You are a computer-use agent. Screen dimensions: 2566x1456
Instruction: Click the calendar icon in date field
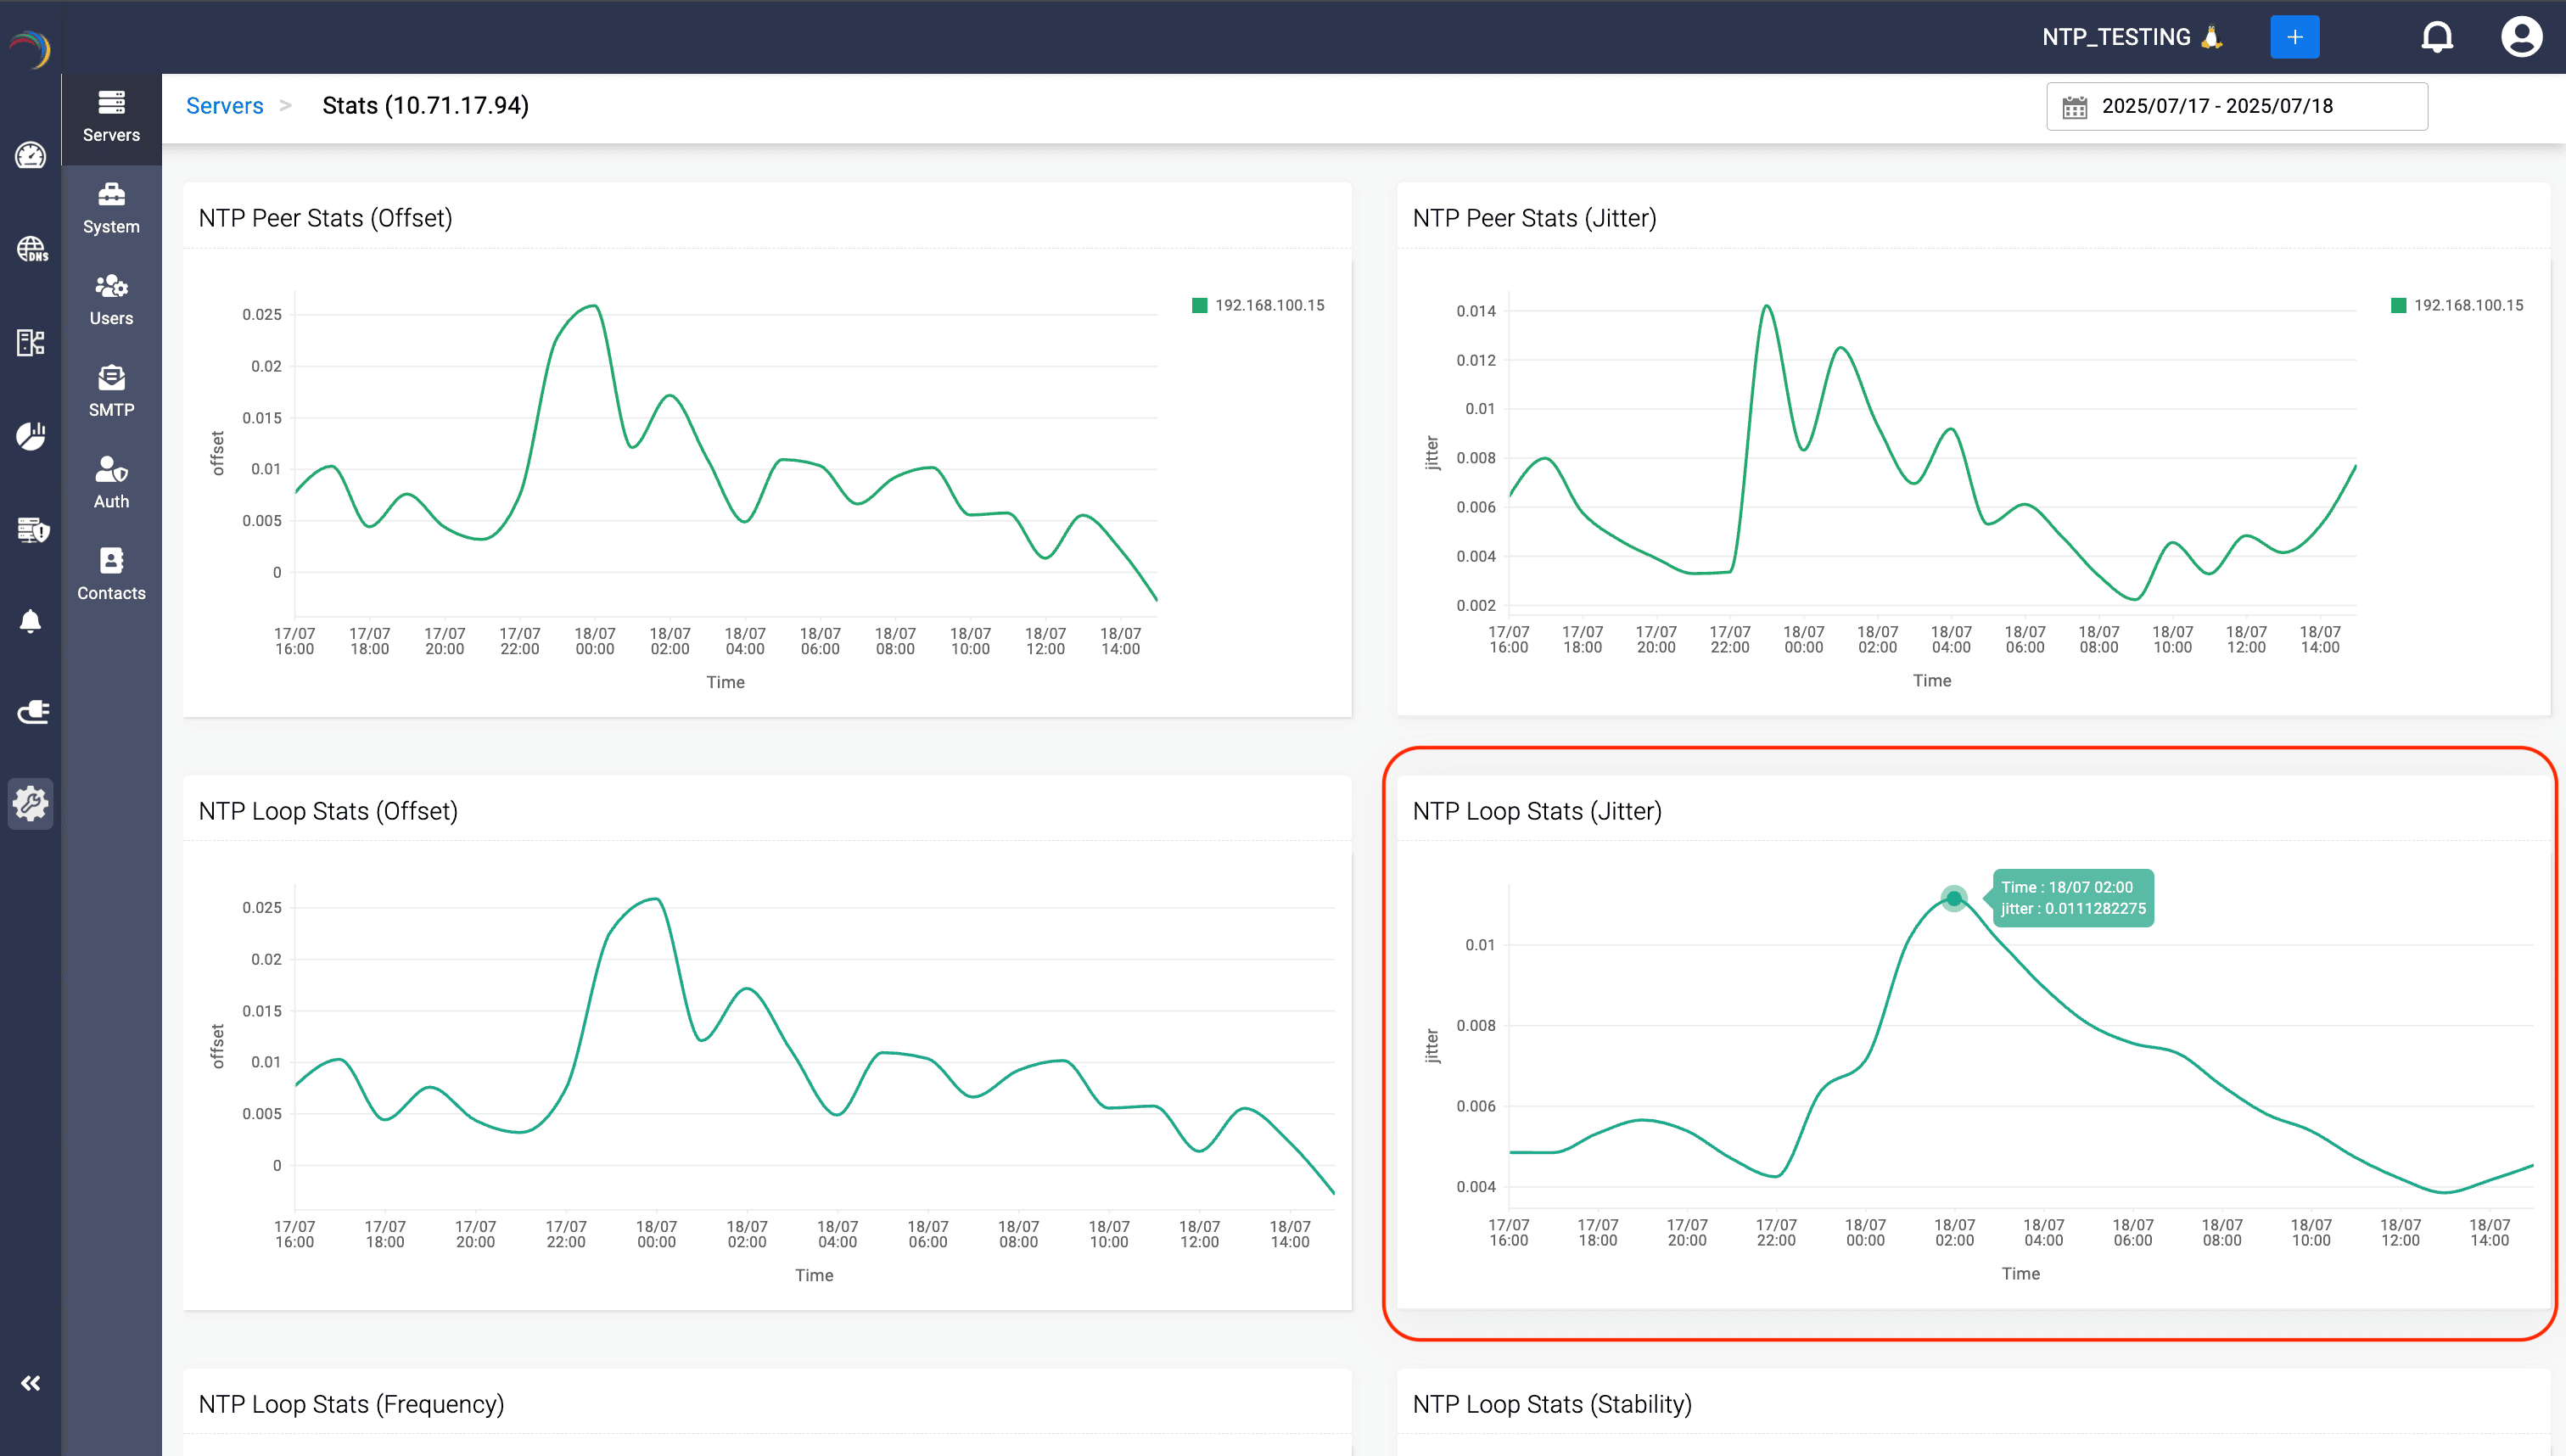(x=2074, y=107)
